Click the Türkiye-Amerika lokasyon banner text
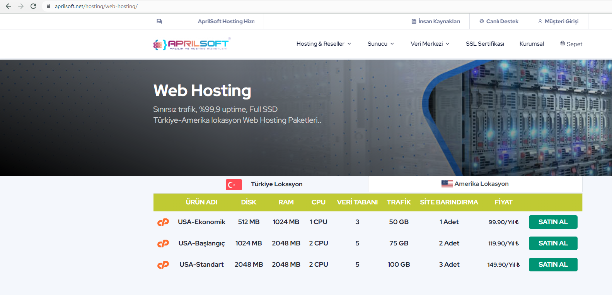Screen dimensions: 612x295 237,120
